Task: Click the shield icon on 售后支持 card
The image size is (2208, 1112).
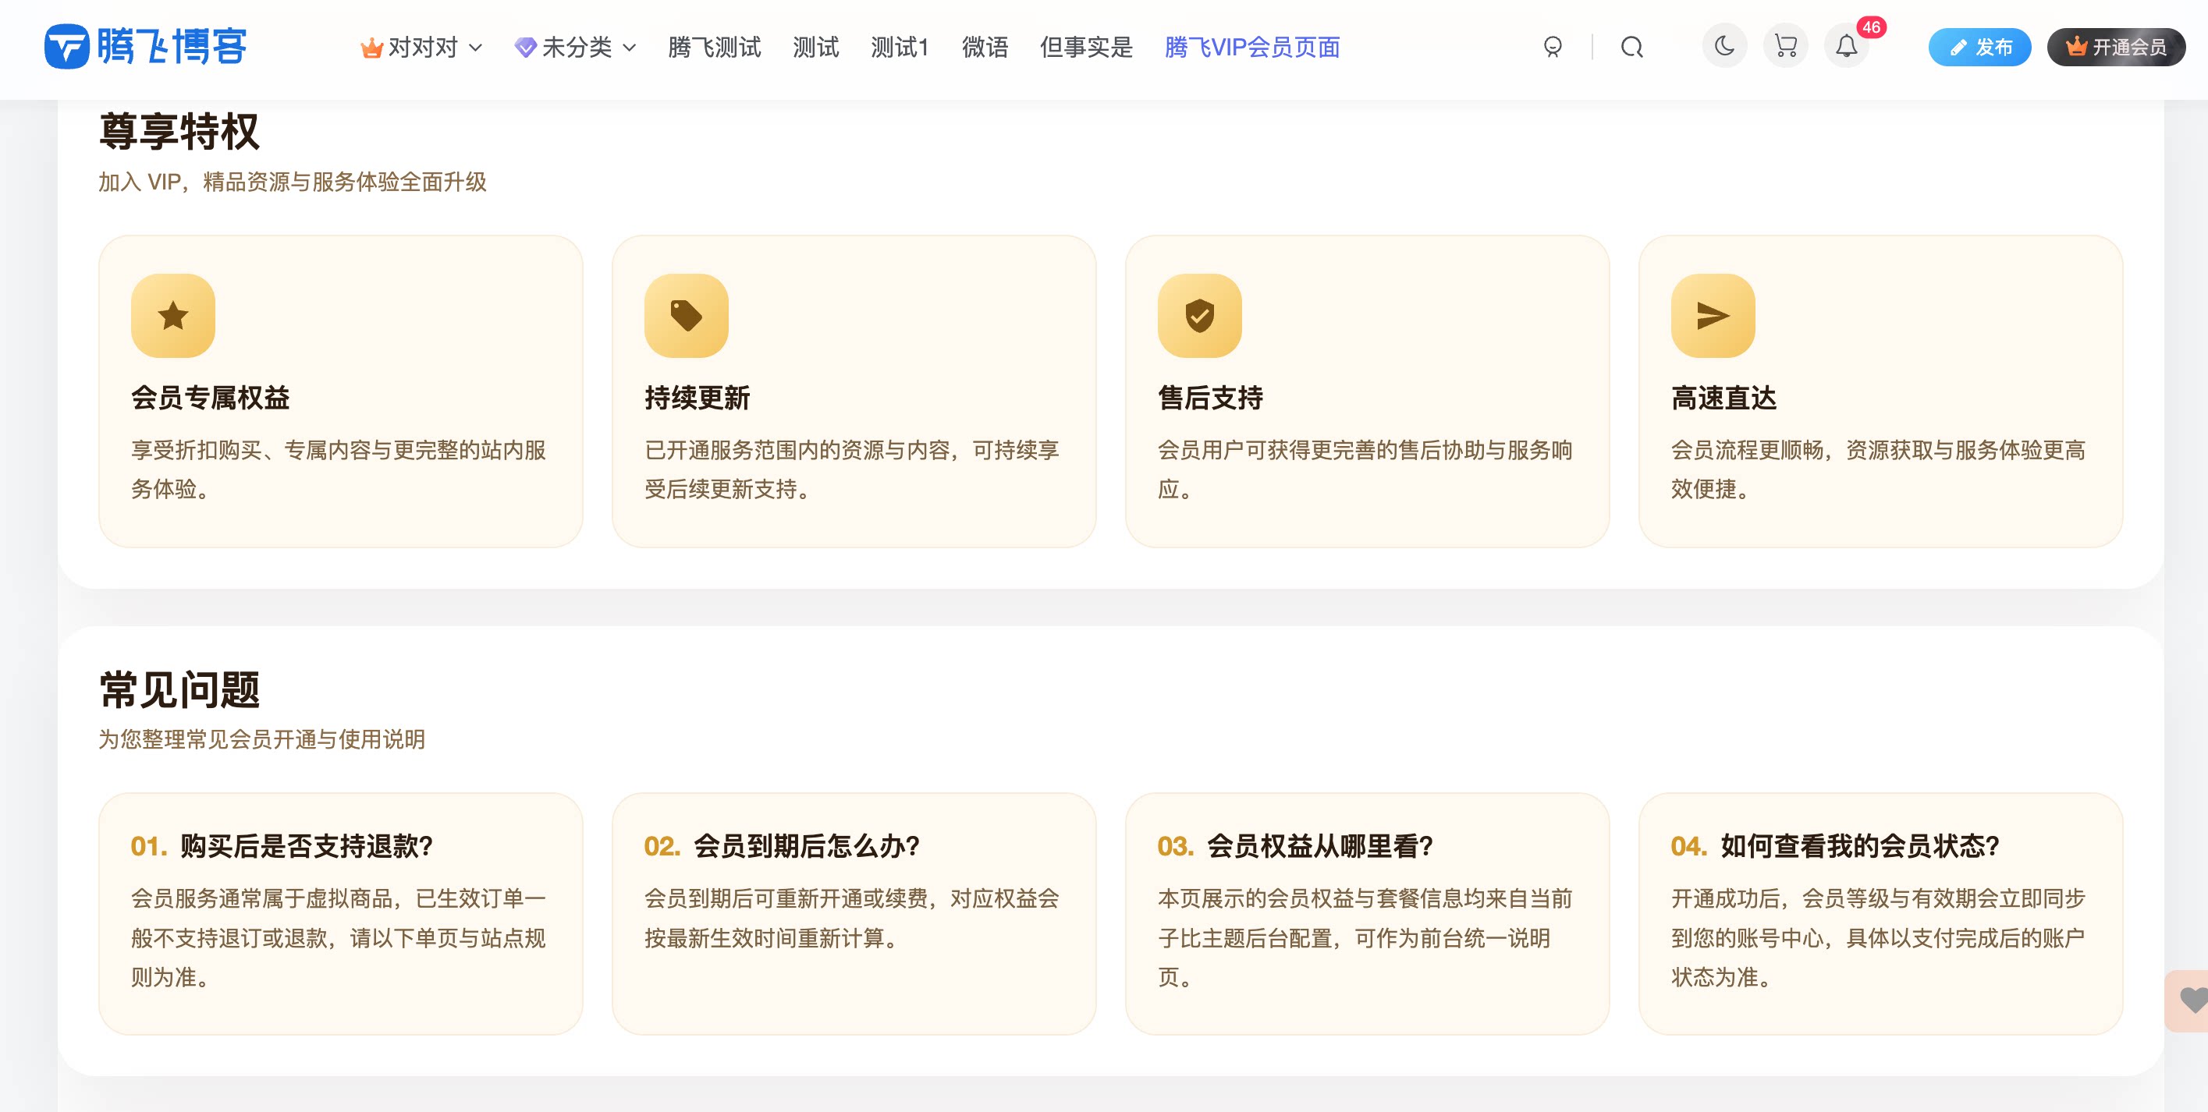Action: click(1201, 315)
